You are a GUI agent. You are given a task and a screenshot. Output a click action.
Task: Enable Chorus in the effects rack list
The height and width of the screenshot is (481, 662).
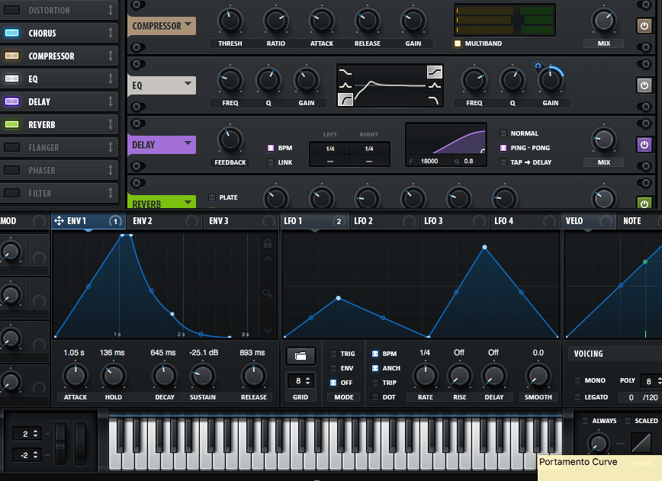click(12, 34)
